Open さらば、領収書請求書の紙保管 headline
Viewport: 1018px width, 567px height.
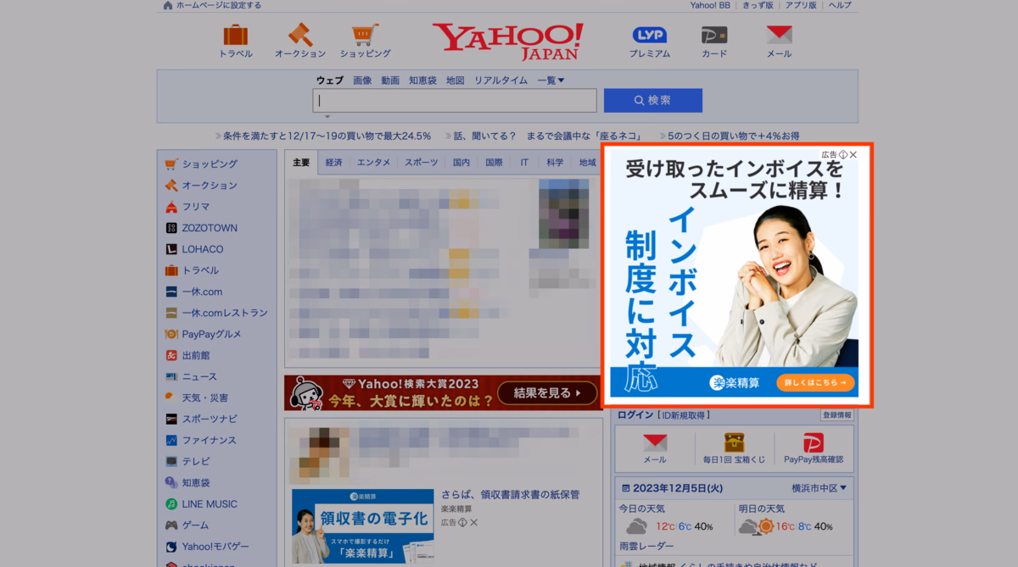(x=510, y=494)
